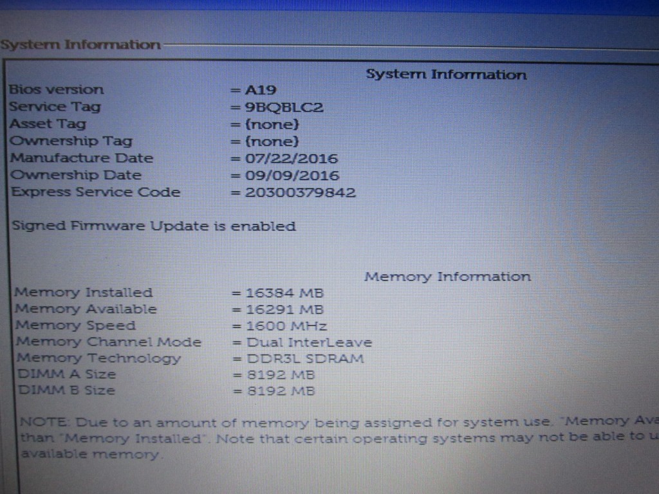Click the DIMM A Size label
Image resolution: width=659 pixels, height=494 pixels.
(x=65, y=374)
